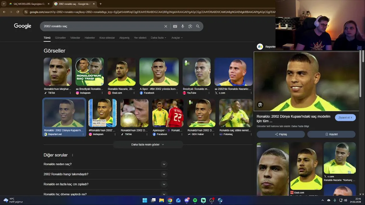Open 'Kısa videolar' tab
Image resolution: width=365 pixels, height=205 pixels.
[x=107, y=38]
